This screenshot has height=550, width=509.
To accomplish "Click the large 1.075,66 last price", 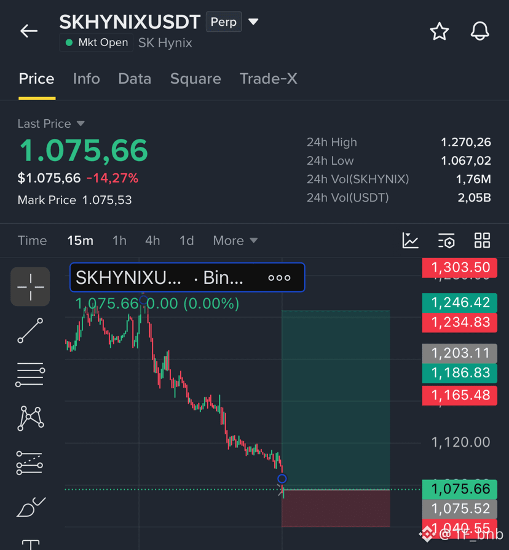I will (84, 151).
